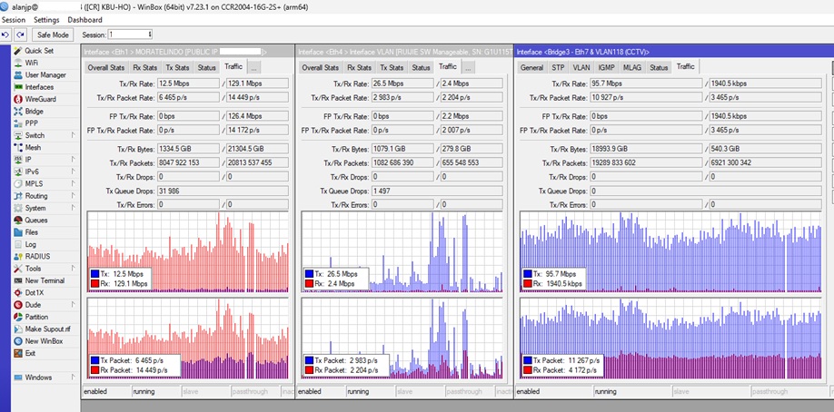The height and width of the screenshot is (412, 834).
Task: Open Mesh sidebar entry
Action: [x=27, y=148]
